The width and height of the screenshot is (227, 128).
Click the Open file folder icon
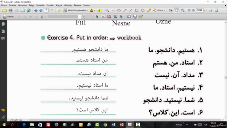click(x=5, y=10)
